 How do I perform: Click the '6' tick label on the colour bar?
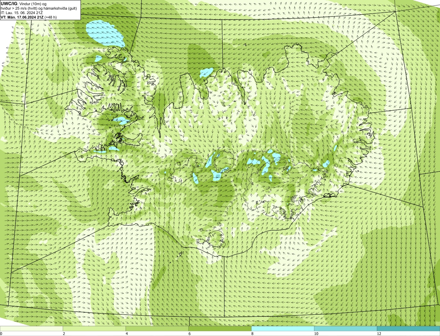[x=189, y=334]
